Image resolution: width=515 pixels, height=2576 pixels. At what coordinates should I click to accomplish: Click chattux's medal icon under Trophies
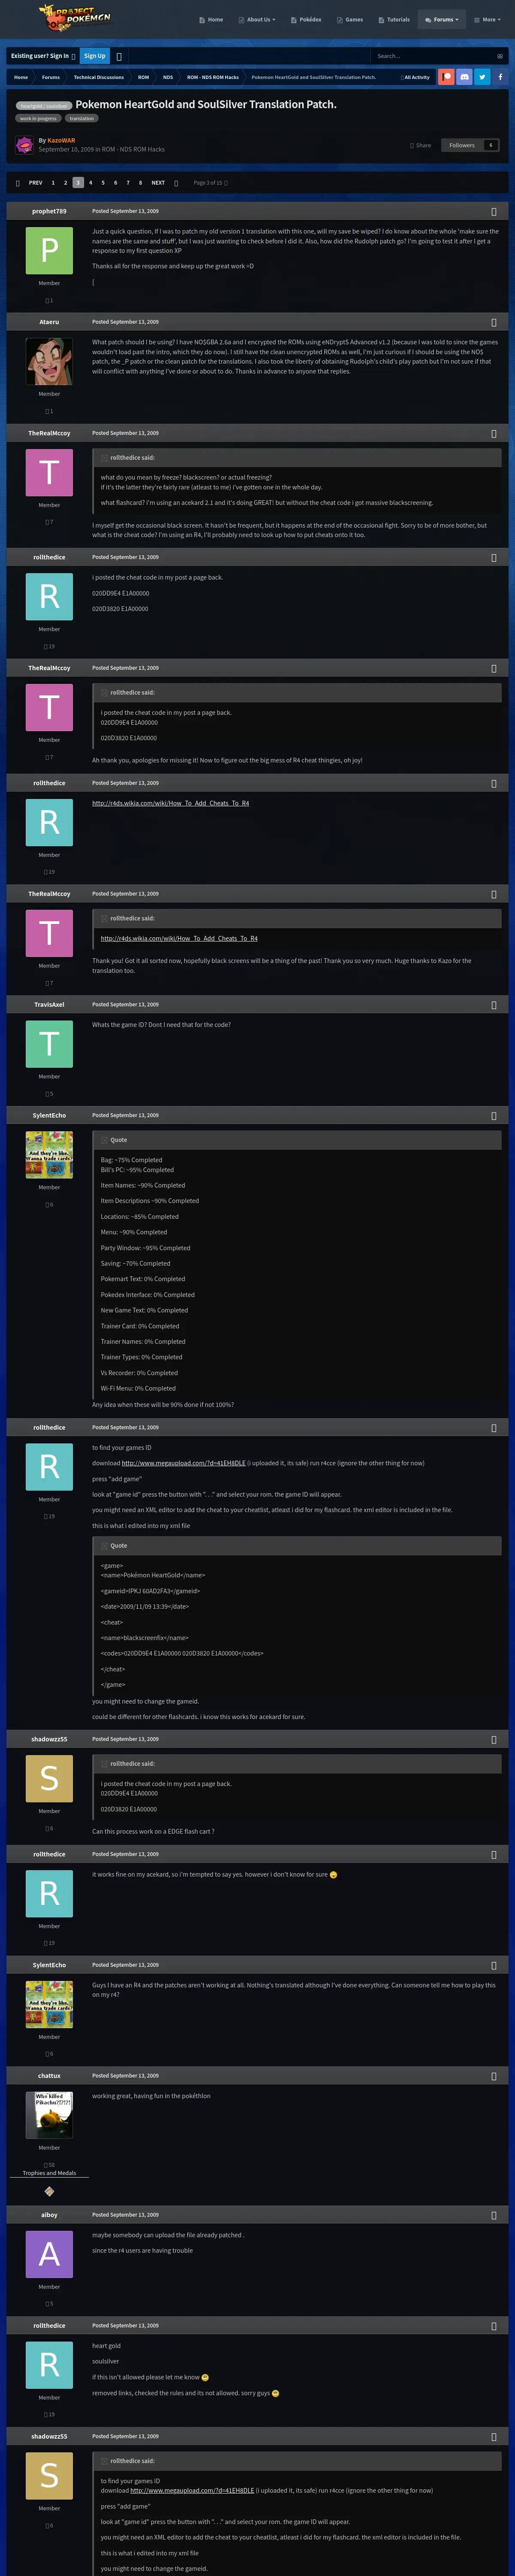point(49,2191)
